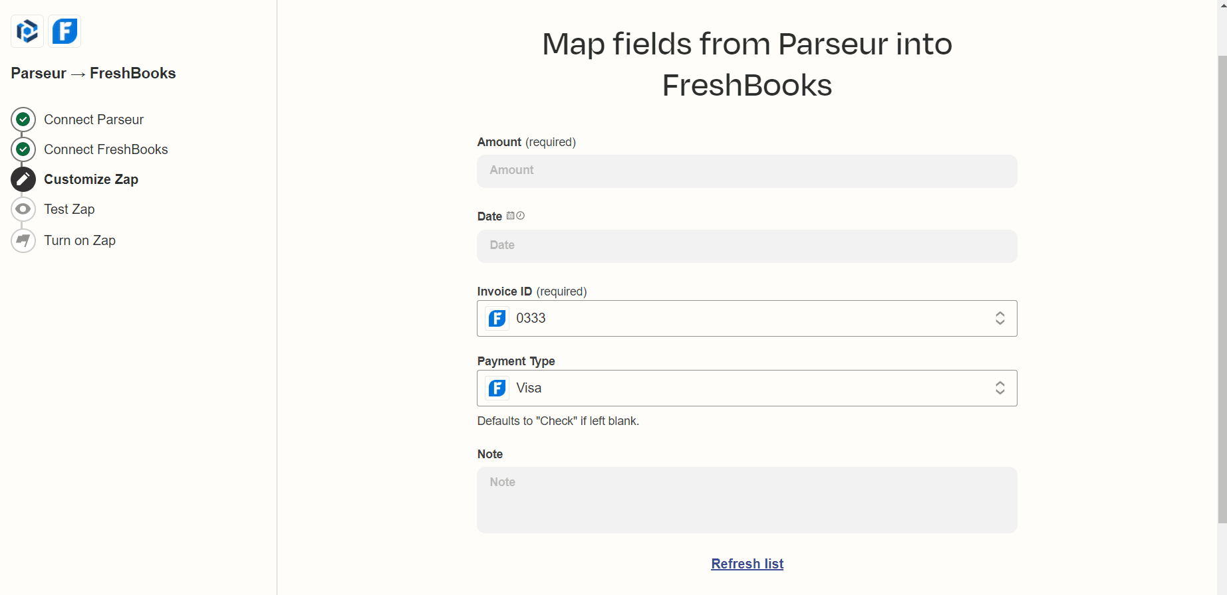Click the Parseur app icon
This screenshot has width=1227, height=595.
coord(27,31)
